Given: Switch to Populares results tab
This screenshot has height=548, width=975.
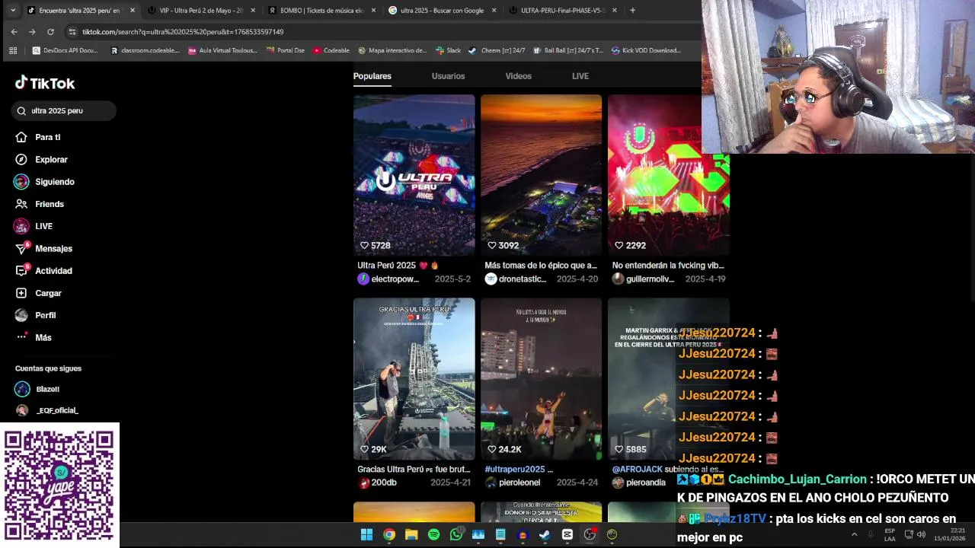Looking at the screenshot, I should 372,76.
